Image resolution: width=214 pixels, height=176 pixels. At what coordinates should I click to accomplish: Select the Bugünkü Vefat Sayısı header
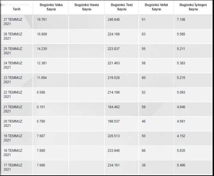156,7
